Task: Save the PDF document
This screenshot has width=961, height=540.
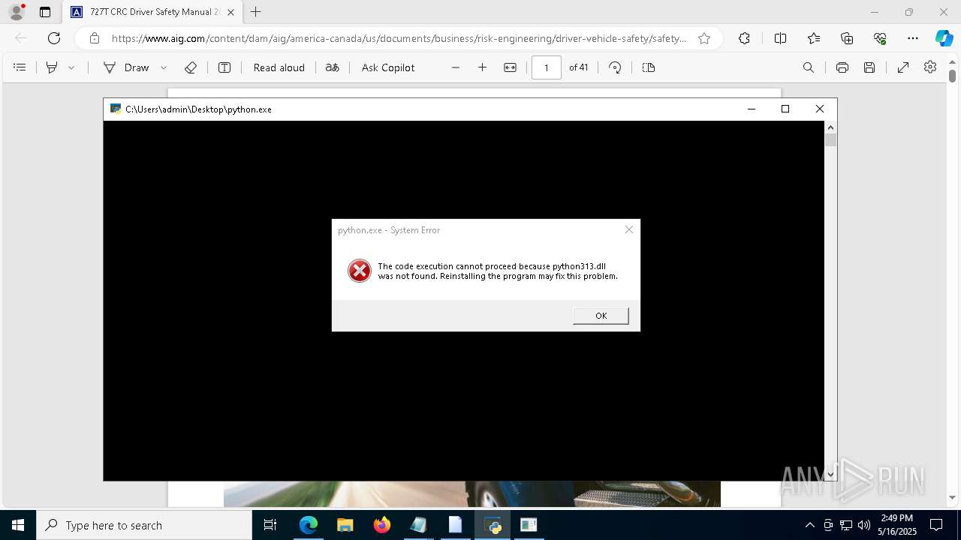Action: (869, 67)
